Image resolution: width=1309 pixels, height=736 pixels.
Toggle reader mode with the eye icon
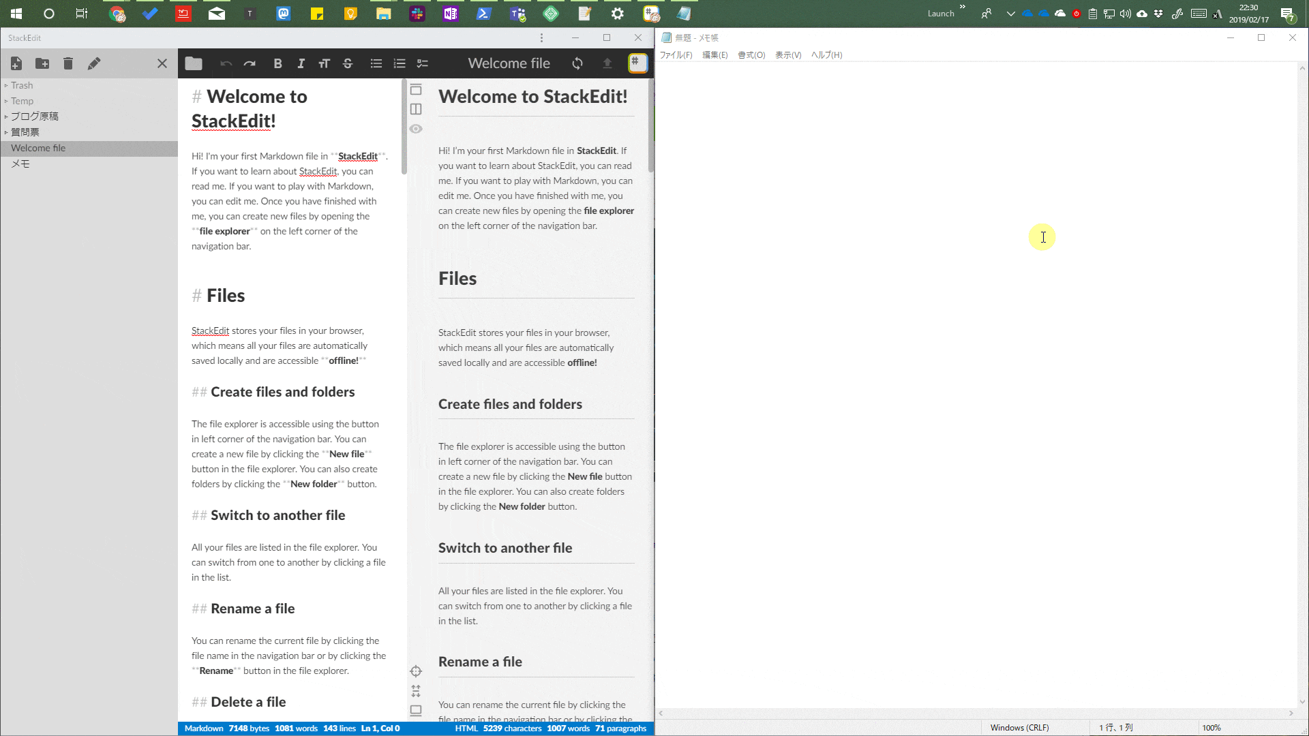click(416, 129)
